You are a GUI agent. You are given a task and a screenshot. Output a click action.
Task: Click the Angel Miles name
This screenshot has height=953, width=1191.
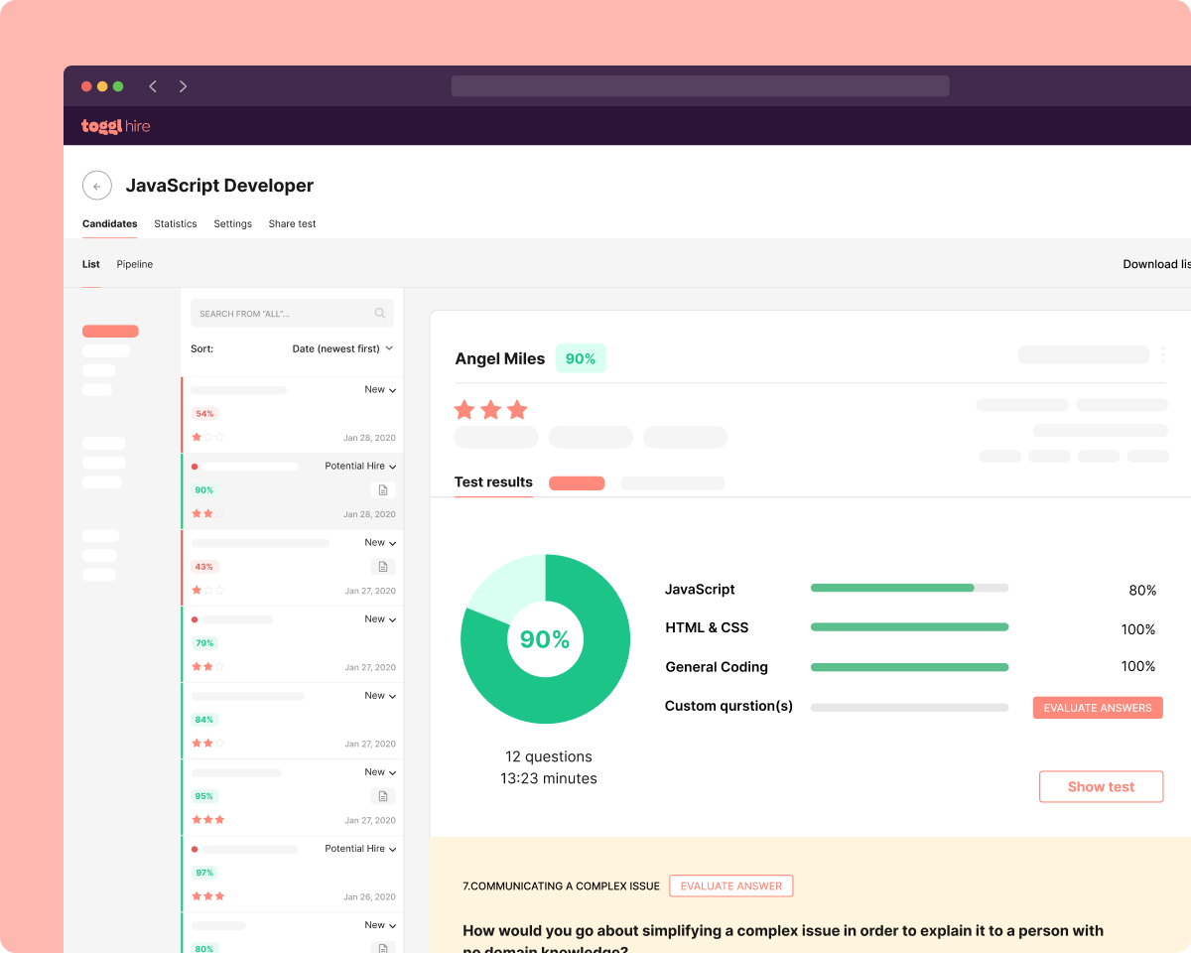click(x=500, y=359)
